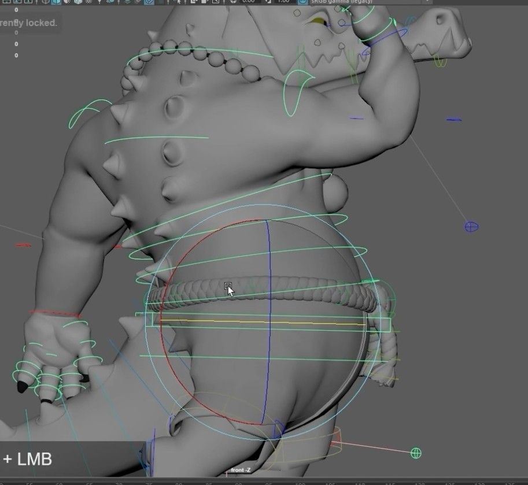Click the textured display checker icon
528x485 pixels.
coord(88,1)
